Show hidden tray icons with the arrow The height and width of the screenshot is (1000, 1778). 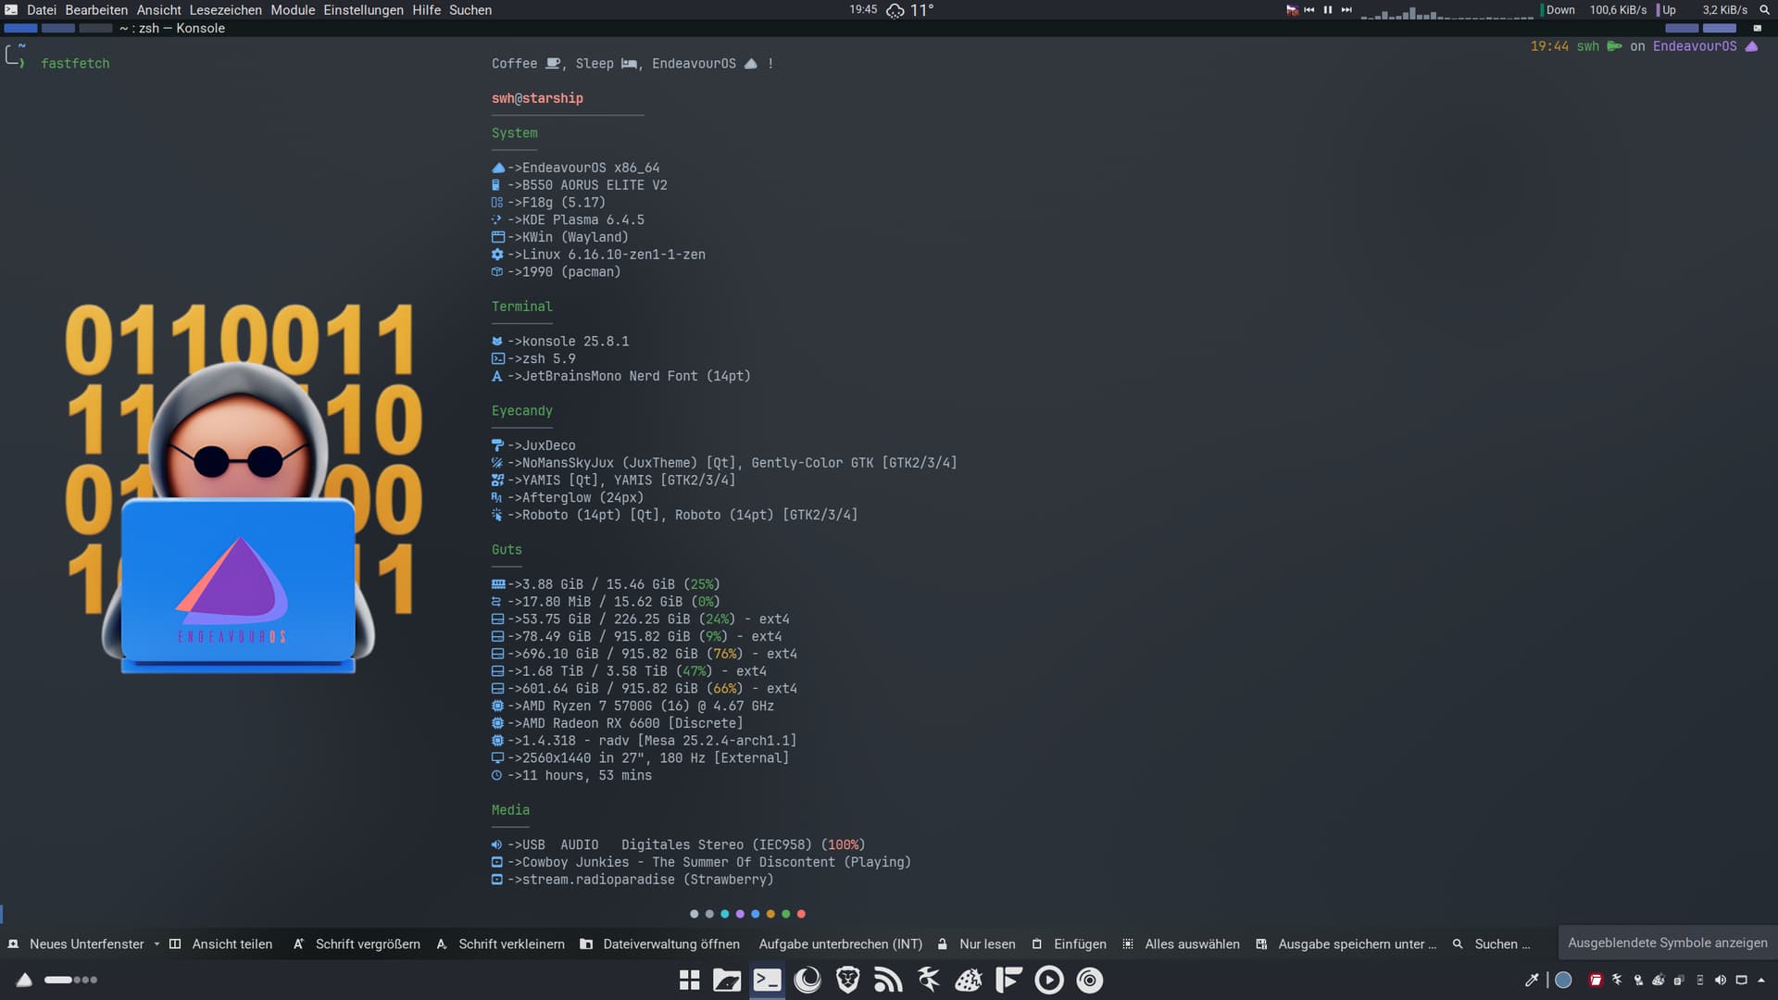pos(1761,980)
